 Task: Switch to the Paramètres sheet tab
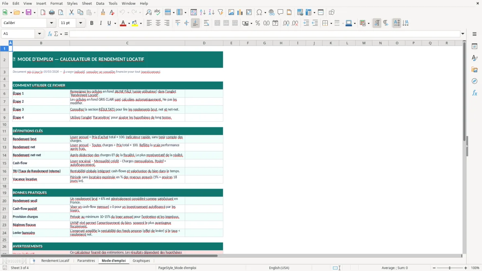pyautogui.click(x=86, y=261)
